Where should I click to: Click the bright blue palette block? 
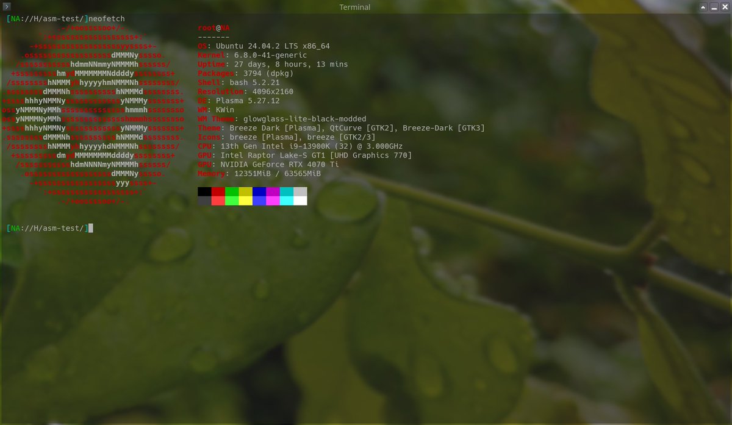259,201
